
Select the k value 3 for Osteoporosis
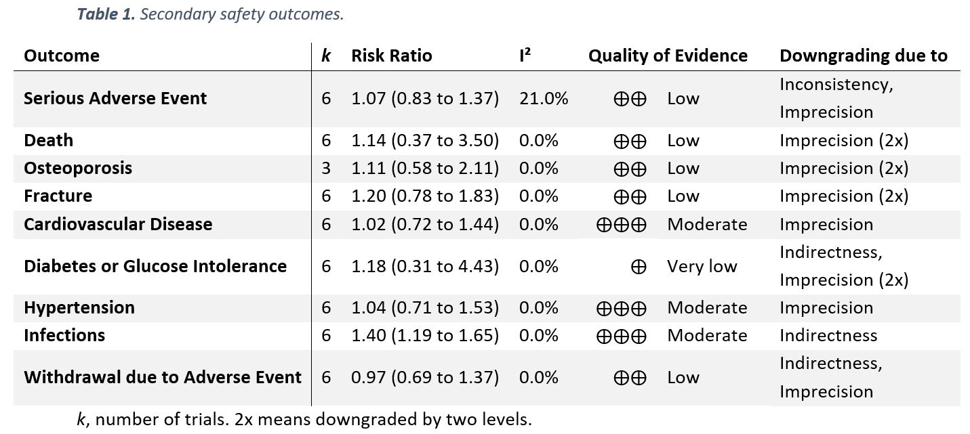click(x=326, y=169)
